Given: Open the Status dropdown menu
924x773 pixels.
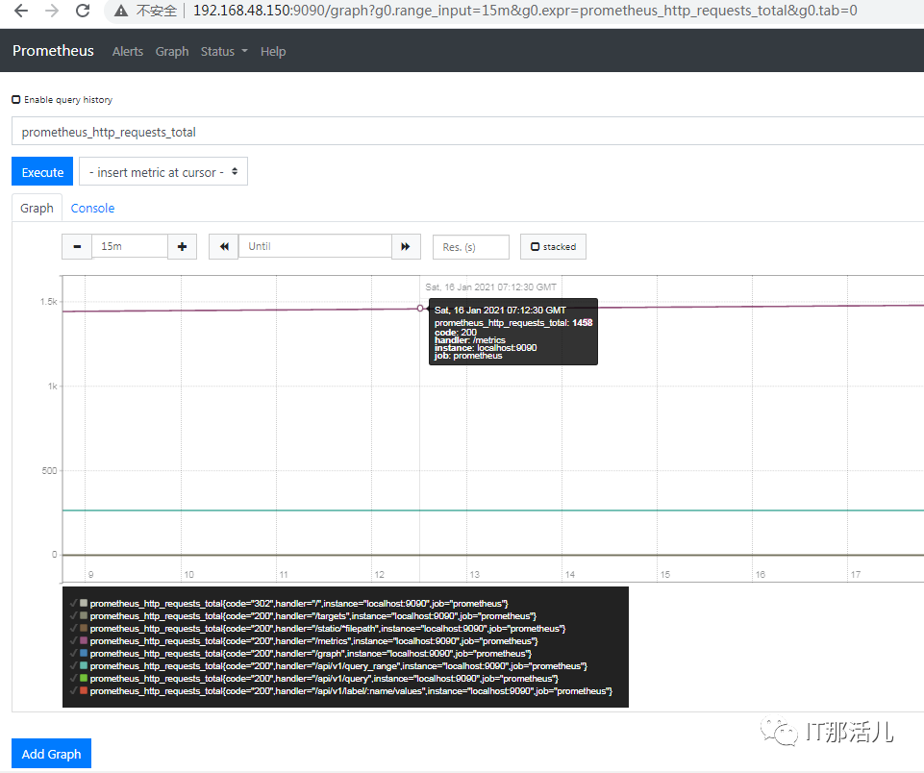Looking at the screenshot, I should click(x=224, y=51).
